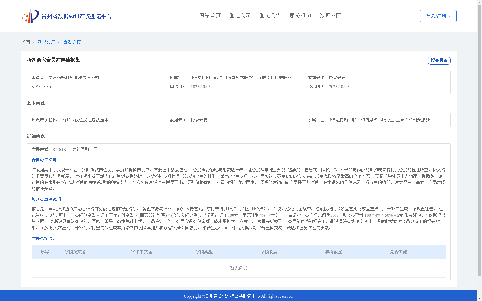Screen dimensions: 482x301
Task: Select the 服务机构 navigation item
Action: point(300,16)
